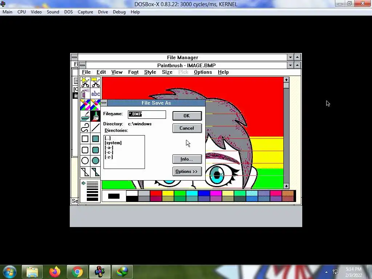372x279 pixels.
Task: Choose the Filled Polygon tool
Action: (96, 172)
